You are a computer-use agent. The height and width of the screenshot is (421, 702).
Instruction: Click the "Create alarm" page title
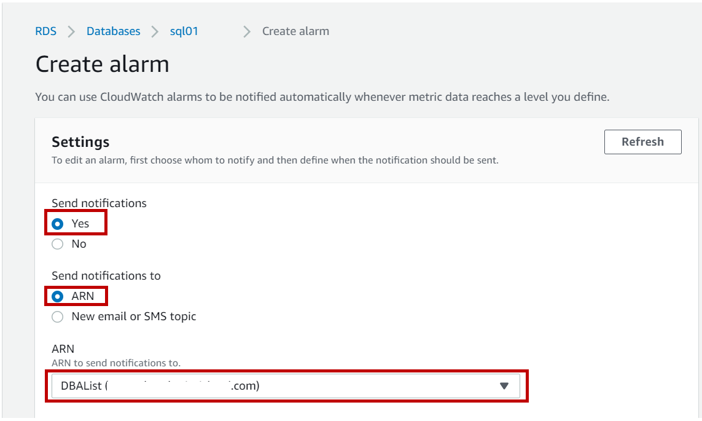pos(103,63)
